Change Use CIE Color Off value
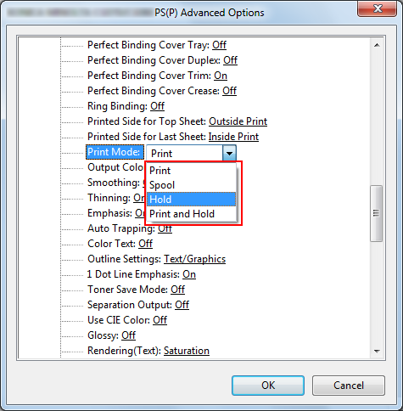 160,320
